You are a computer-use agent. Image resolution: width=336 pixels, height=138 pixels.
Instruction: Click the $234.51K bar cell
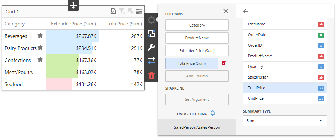point(72,48)
